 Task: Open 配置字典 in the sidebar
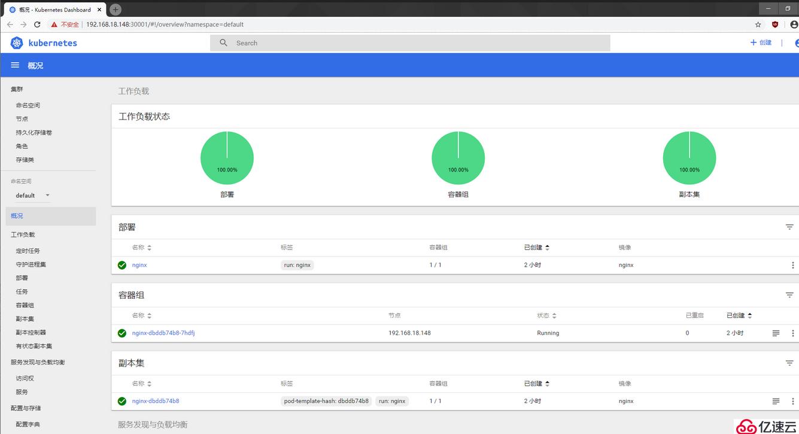(x=28, y=424)
